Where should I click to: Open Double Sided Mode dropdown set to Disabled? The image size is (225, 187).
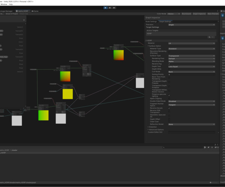(x=192, y=101)
